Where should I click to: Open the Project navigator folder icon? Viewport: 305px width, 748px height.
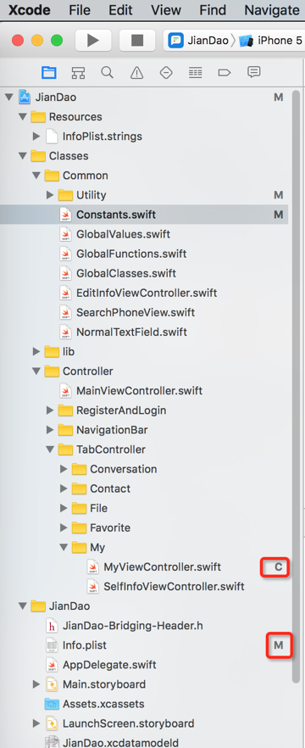pyautogui.click(x=48, y=73)
